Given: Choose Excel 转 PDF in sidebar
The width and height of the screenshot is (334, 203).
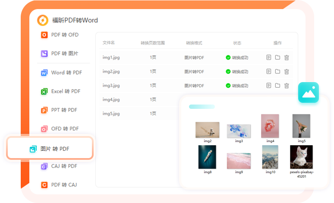Looking at the screenshot, I should (x=61, y=91).
